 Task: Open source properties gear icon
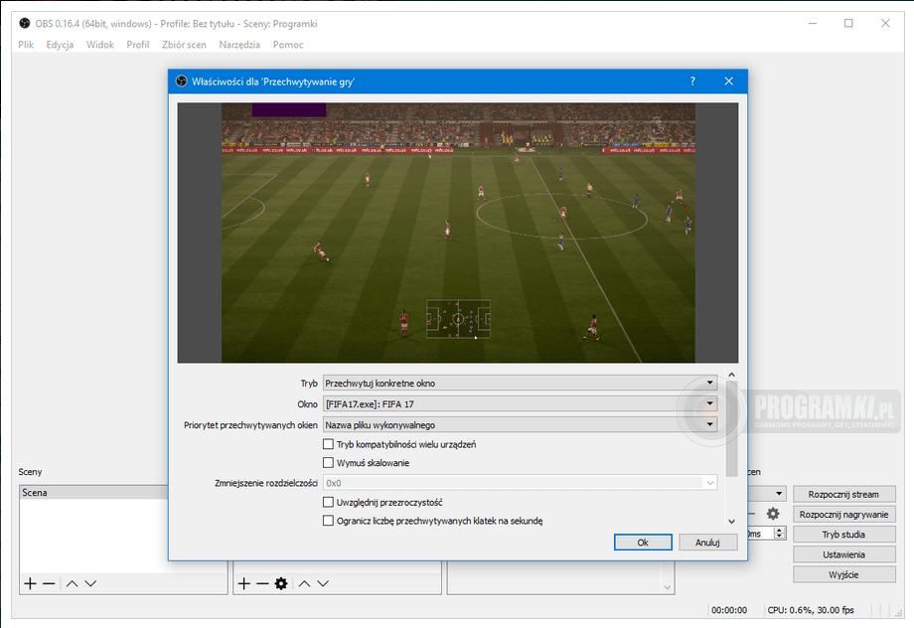[x=281, y=583]
